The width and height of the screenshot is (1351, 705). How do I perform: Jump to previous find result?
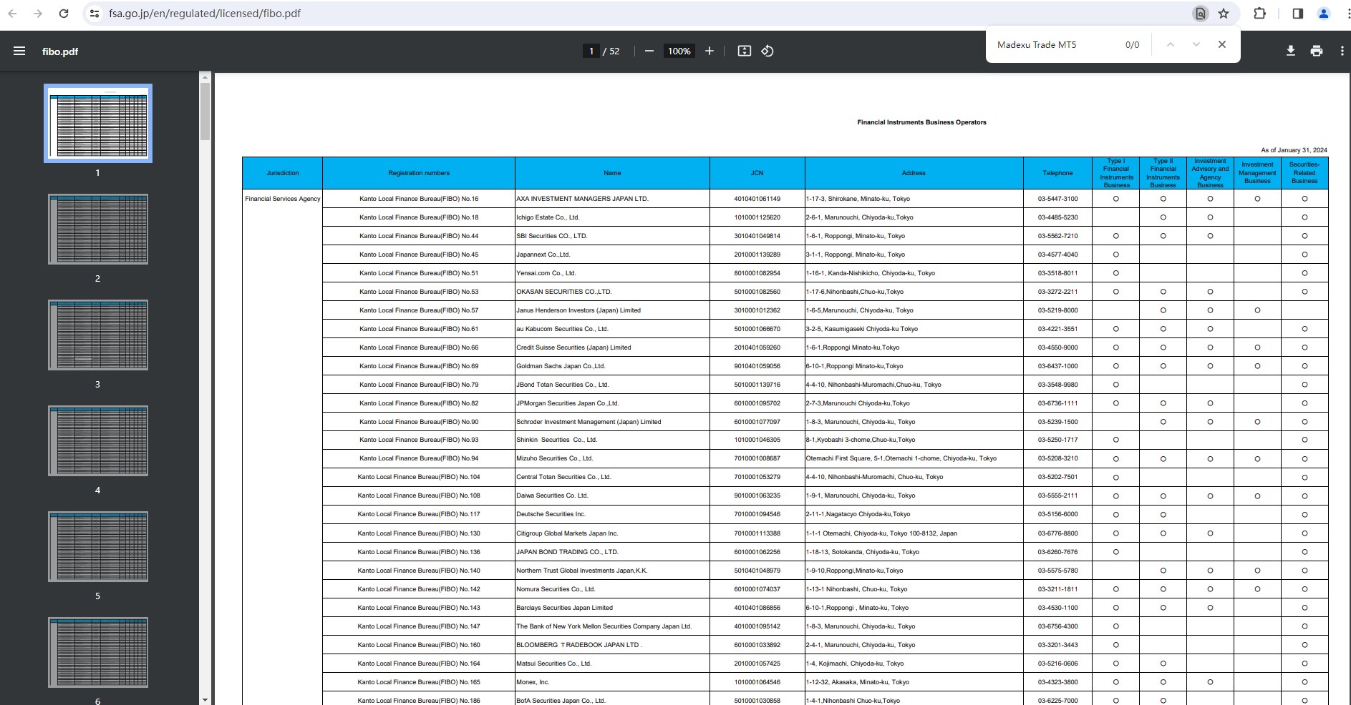coord(1171,44)
